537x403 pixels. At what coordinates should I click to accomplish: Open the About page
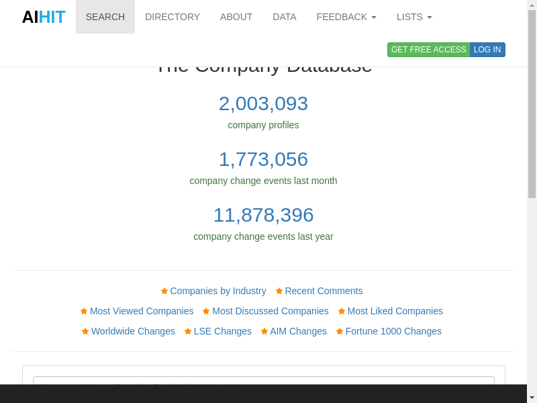tap(236, 17)
